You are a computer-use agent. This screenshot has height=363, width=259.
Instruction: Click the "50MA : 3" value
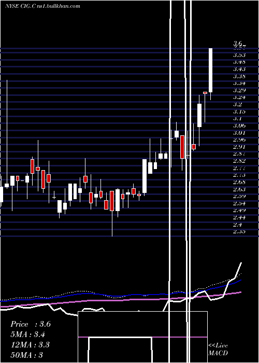click(27, 355)
